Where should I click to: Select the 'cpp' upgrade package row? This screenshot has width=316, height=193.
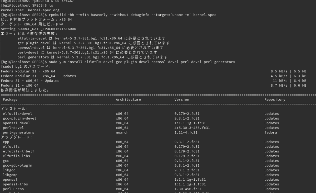tap(6, 142)
